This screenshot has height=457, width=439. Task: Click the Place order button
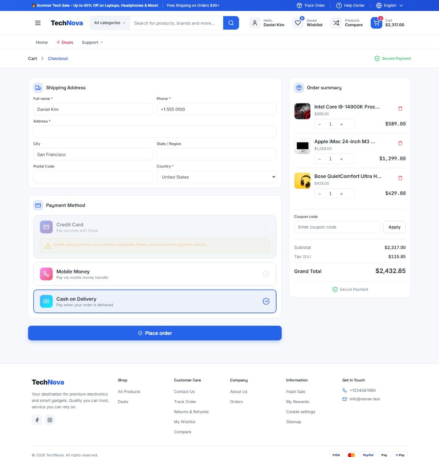[155, 333]
